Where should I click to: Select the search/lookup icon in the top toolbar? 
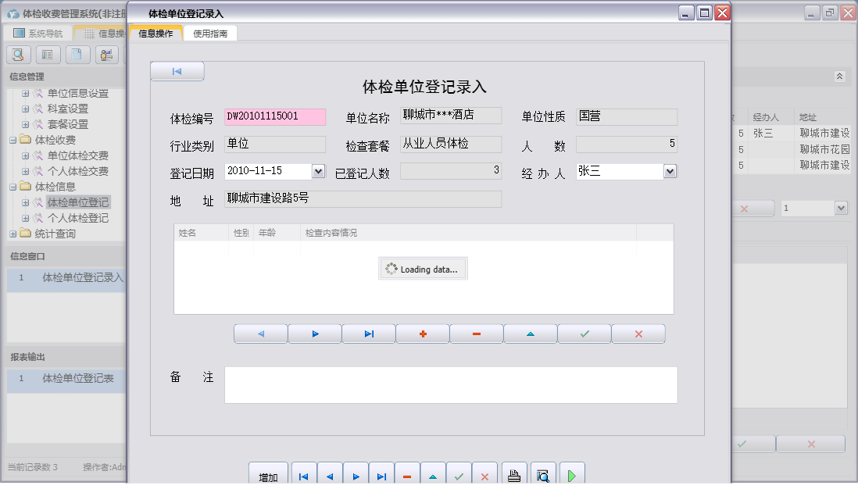18,55
